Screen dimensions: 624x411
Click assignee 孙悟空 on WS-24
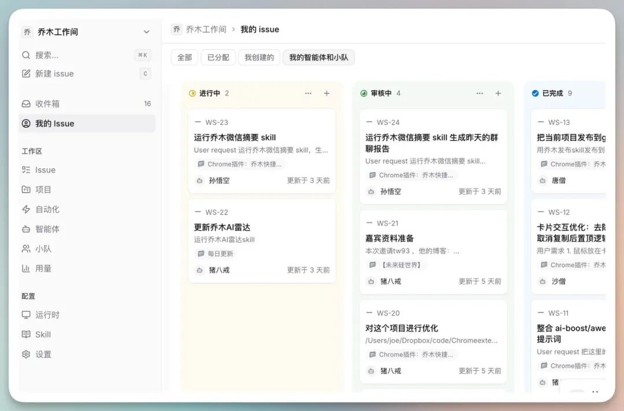(x=385, y=191)
